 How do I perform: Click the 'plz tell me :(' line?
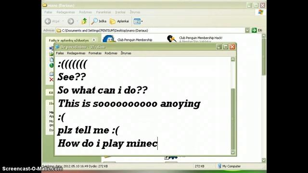[x=88, y=130]
